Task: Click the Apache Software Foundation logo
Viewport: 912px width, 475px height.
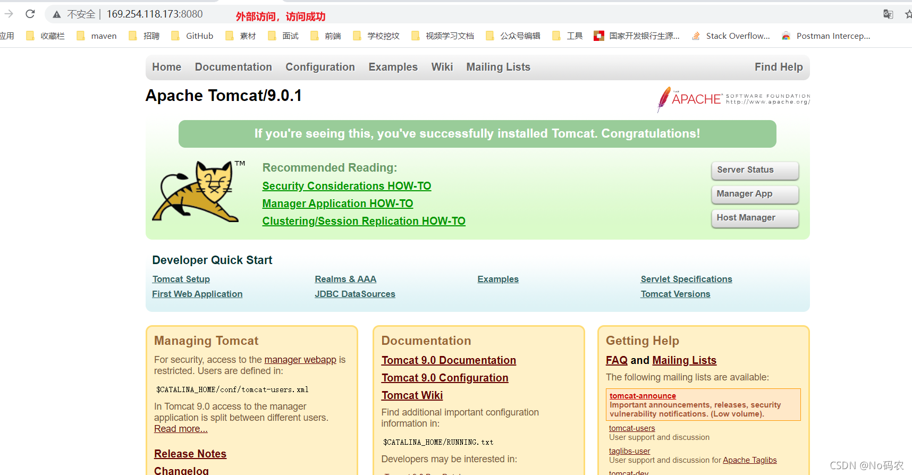Action: coord(733,99)
